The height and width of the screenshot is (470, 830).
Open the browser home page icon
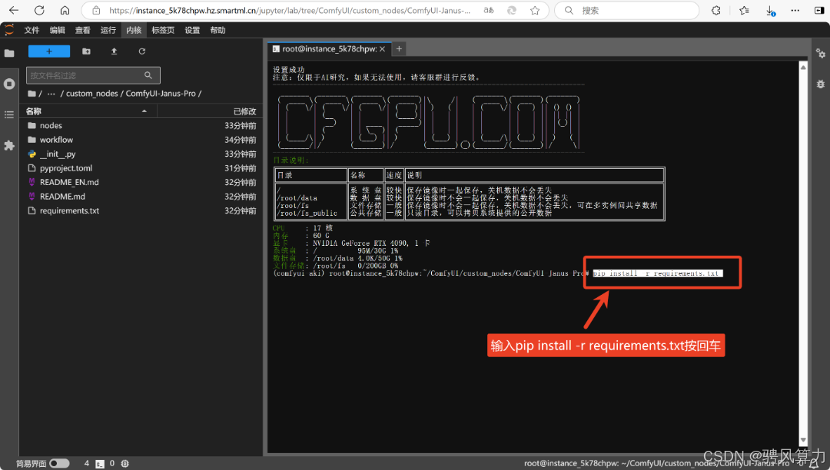[65, 10]
